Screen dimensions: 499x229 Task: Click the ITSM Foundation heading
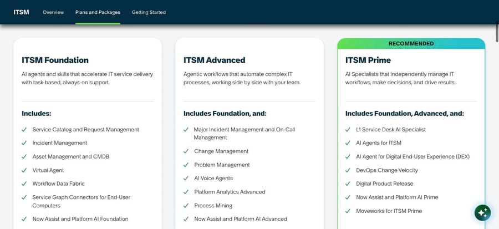[55, 60]
